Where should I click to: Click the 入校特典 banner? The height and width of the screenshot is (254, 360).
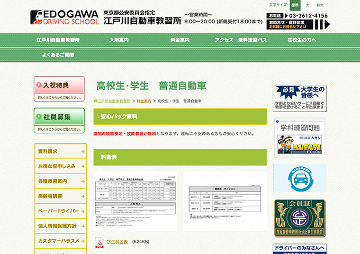coord(59,89)
